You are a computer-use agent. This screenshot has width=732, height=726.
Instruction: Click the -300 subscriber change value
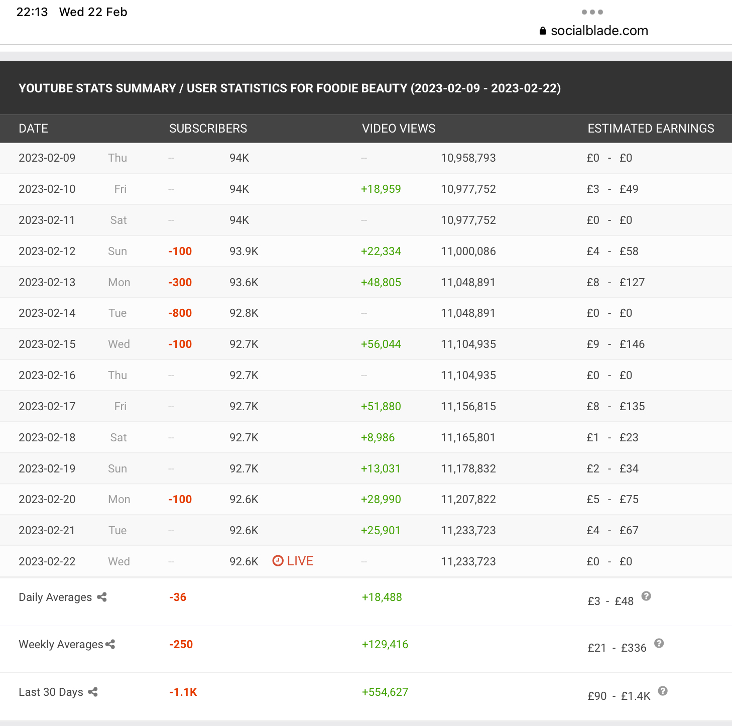[x=180, y=282]
